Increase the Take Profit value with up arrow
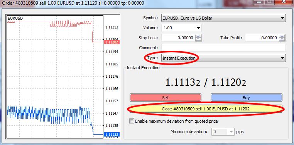 (x=282, y=36)
